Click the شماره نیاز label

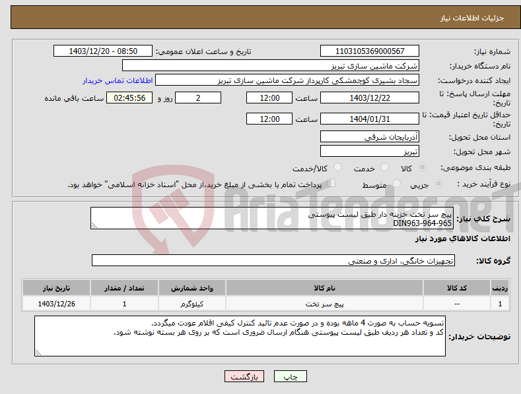(x=492, y=51)
